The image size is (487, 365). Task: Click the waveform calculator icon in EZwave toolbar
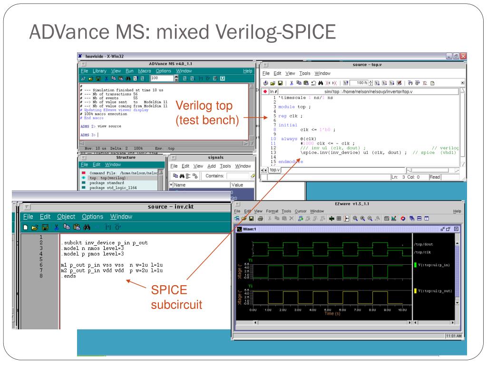(x=386, y=219)
